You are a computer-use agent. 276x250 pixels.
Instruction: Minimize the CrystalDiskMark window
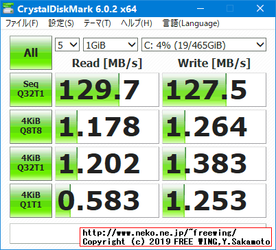200,8
